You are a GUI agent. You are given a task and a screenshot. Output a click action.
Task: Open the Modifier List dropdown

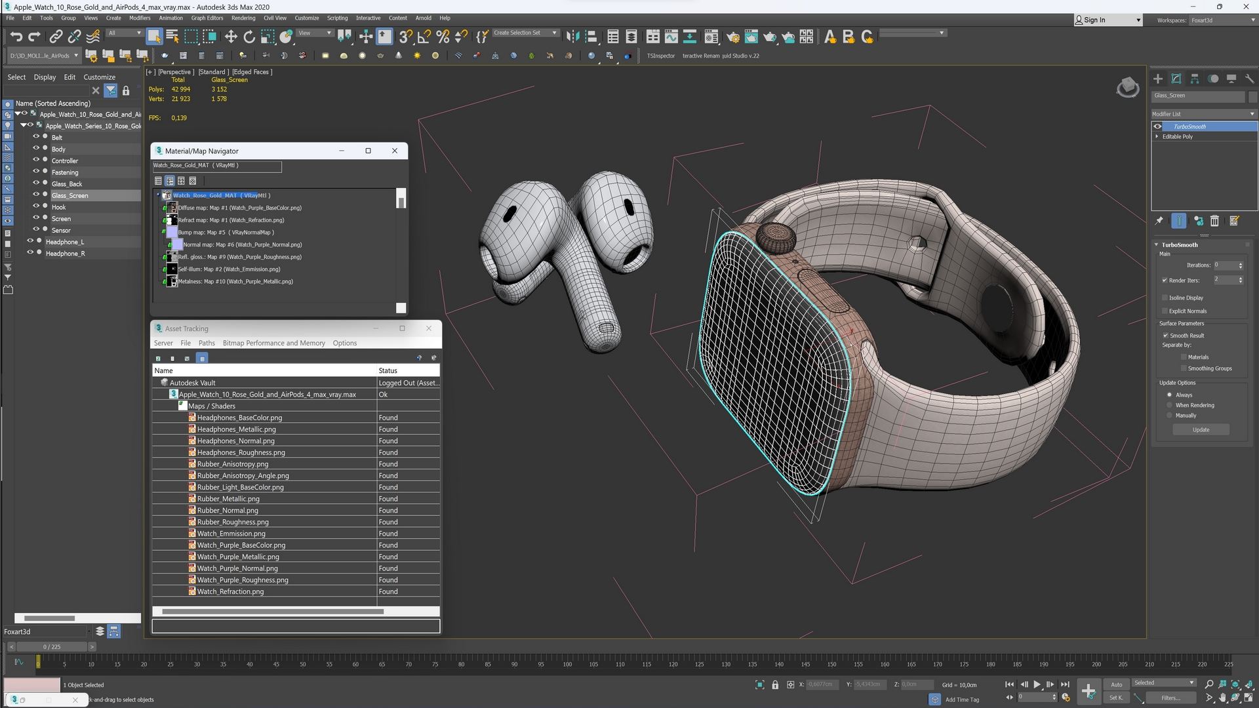pyautogui.click(x=1204, y=114)
